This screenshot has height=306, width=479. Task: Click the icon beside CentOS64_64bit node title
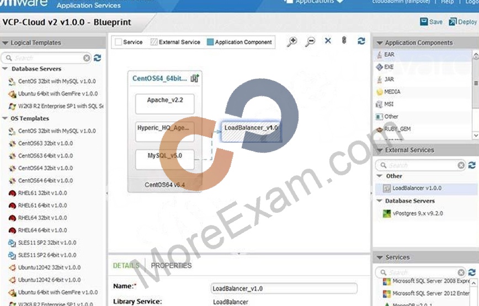point(195,78)
